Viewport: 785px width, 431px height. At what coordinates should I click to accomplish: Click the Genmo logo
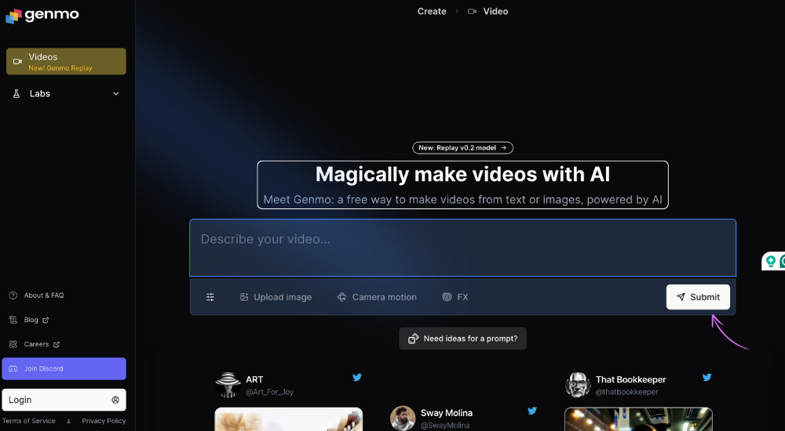point(42,16)
